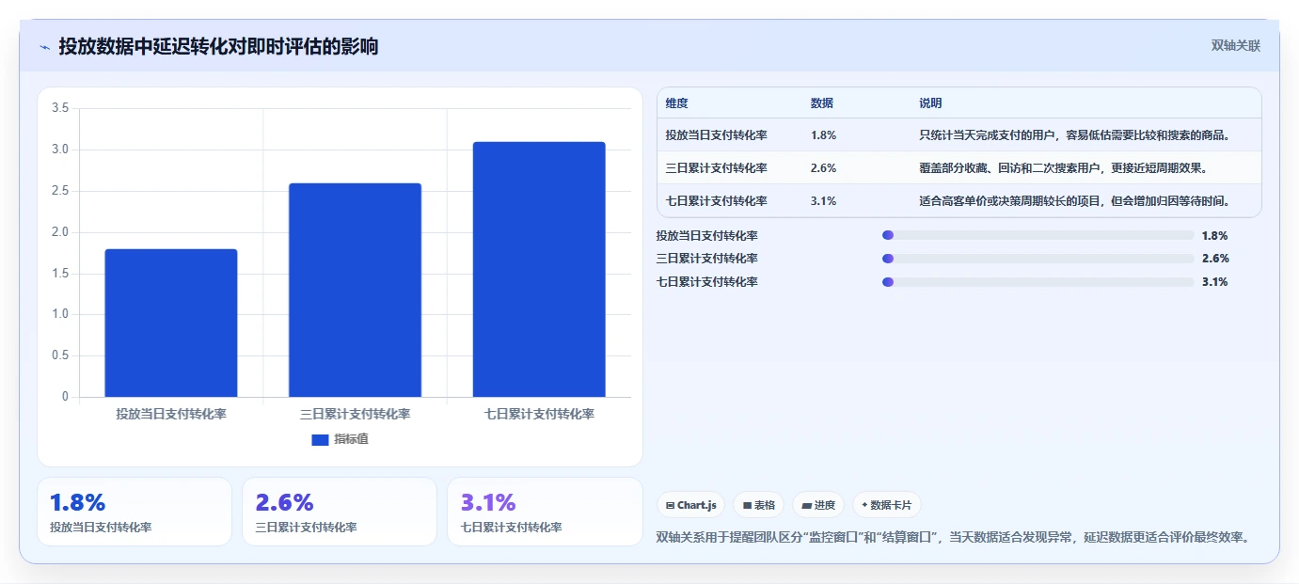Click the description starting 适合高客单价
This screenshot has width=1299, height=584.
click(x=1075, y=201)
